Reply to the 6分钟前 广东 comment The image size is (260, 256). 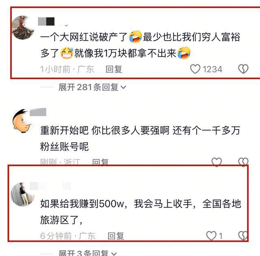116,236
